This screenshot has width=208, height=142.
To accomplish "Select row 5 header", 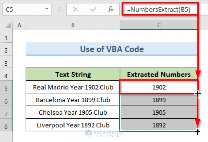I will click(x=6, y=87).
